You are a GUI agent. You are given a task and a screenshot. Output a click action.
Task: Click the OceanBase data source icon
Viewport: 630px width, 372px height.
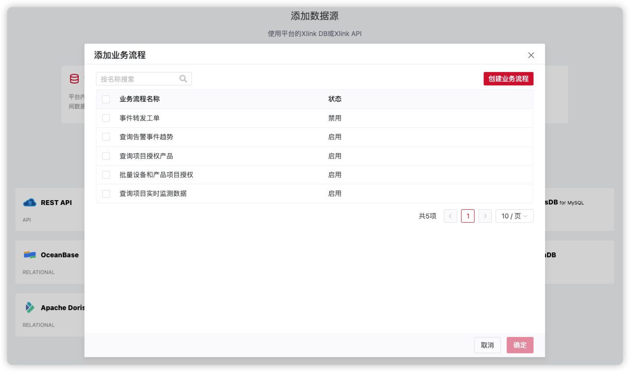pyautogui.click(x=30, y=254)
